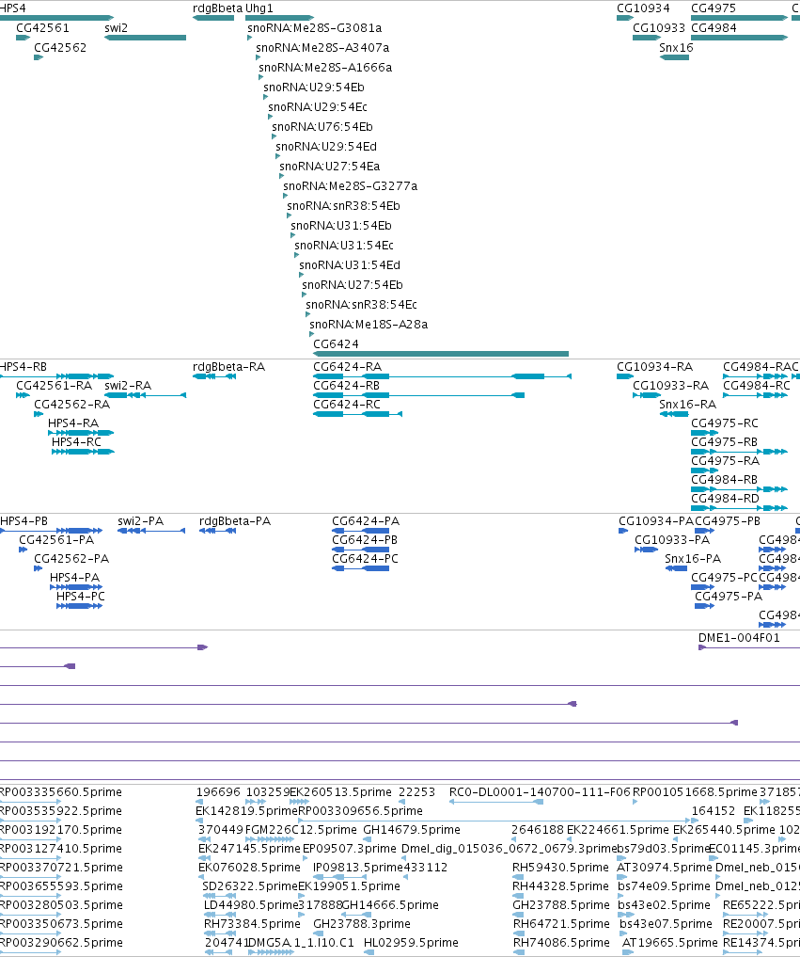The image size is (800, 957).
Task: Select the swi2 gene label
Action: (x=116, y=28)
